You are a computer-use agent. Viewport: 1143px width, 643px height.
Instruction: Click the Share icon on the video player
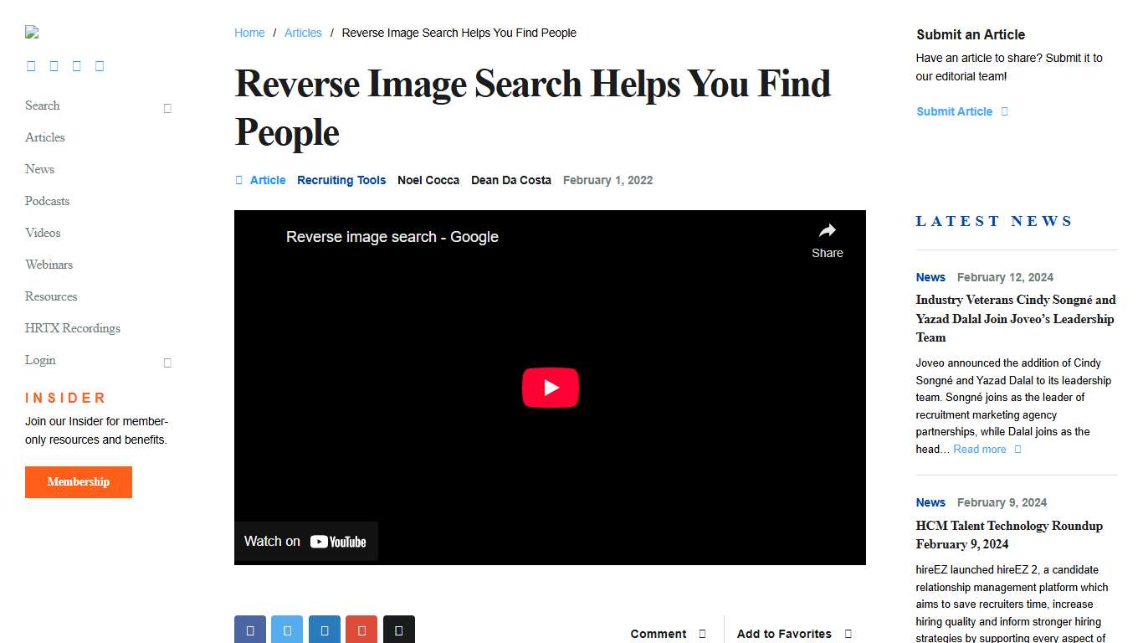point(827,237)
